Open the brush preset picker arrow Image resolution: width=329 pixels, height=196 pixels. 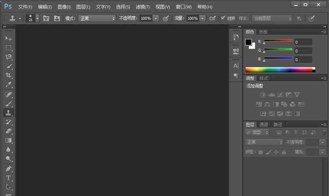(x=38, y=19)
